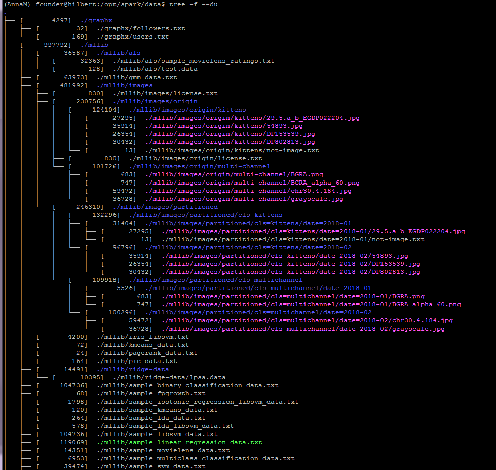Click ./mllib/pagerank_data.txt entry

(147, 353)
